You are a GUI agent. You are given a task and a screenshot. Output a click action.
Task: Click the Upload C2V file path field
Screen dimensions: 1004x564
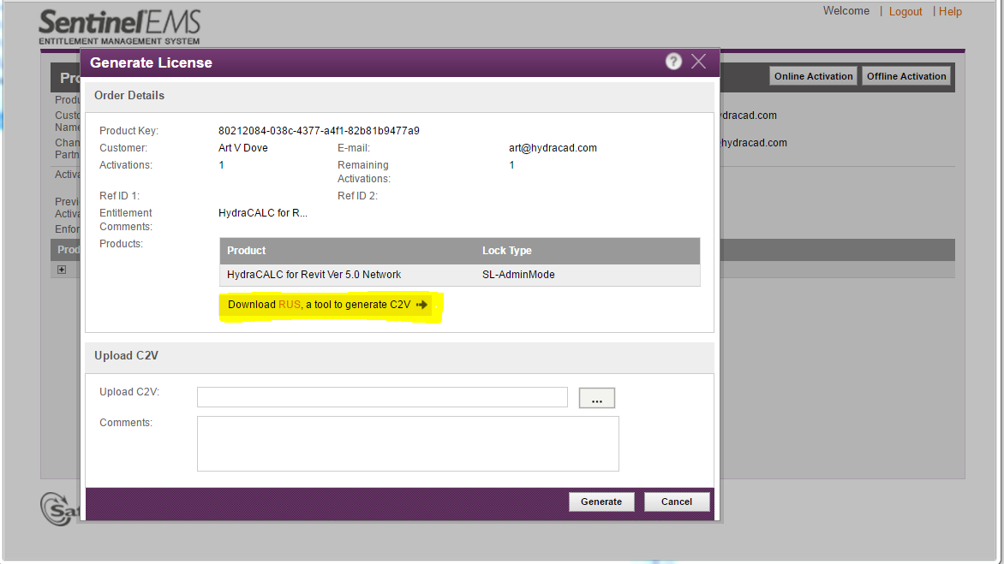tap(382, 397)
